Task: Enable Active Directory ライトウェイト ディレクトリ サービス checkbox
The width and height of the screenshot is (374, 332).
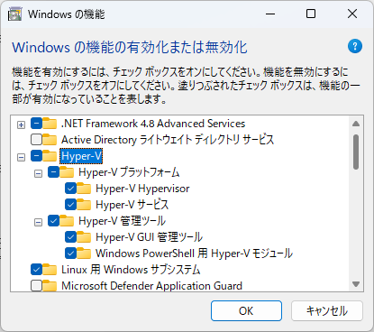Action: [x=36, y=140]
